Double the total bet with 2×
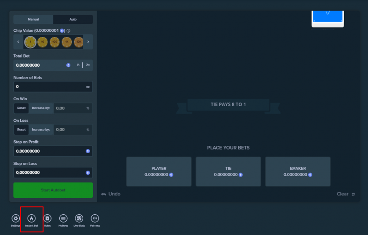This screenshot has height=235, width=368. (x=88, y=65)
